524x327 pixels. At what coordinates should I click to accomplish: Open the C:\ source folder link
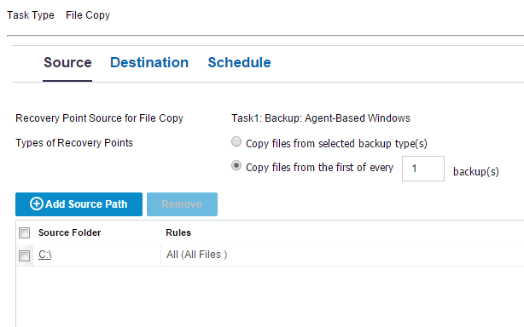[x=45, y=255]
